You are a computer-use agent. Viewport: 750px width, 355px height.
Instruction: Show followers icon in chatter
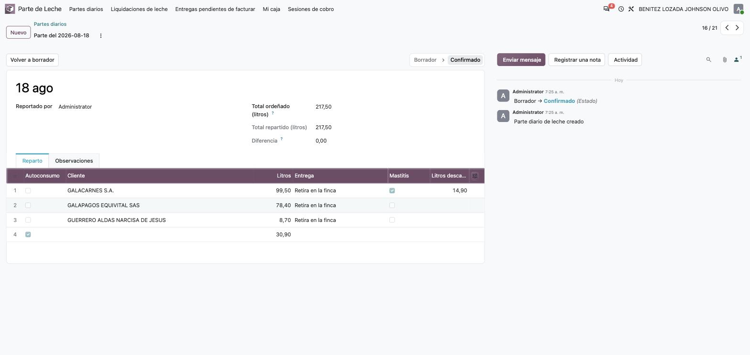737,60
